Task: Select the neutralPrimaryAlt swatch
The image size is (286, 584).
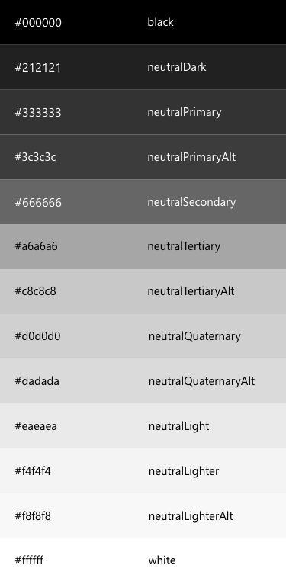Action: coord(143,157)
